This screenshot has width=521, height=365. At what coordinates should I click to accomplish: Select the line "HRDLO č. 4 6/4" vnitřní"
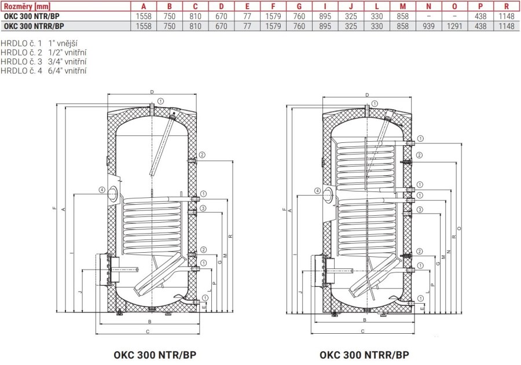(43, 71)
